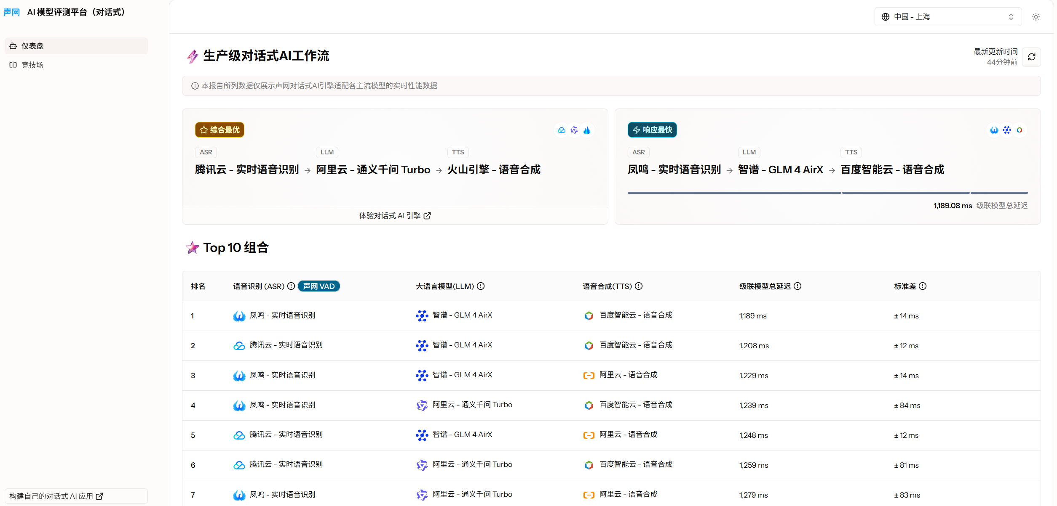Click the Tongyi Qianwen icon in rank 6 row
1057x506 pixels.
click(422, 465)
